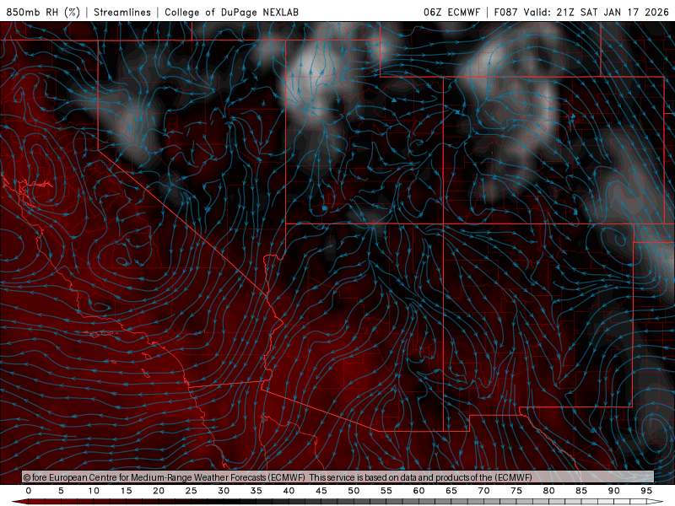Click the "45" value on the RH color scale
The width and height of the screenshot is (675, 506).
[321, 491]
